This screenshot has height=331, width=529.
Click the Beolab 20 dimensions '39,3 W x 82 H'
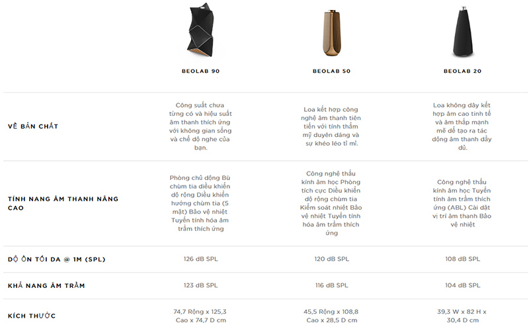coord(462,311)
